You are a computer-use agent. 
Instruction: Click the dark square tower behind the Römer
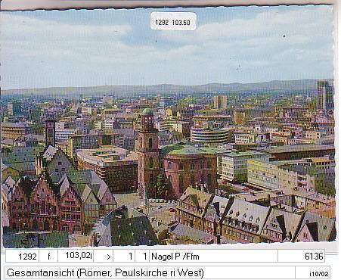(x=51, y=132)
